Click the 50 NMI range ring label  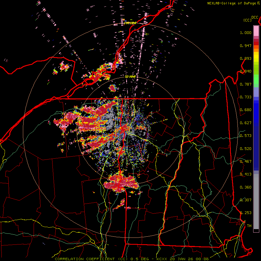130,77
